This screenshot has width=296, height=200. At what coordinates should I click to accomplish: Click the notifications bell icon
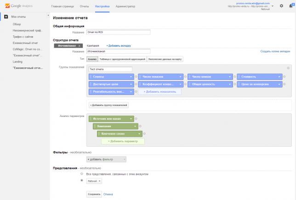point(291,6)
